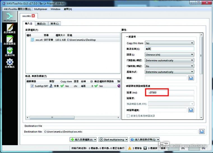Image resolution: width=213 pixels, height=153 pixels.
Task: Click properties panel scroll up arrow
Action: coord(201,35)
